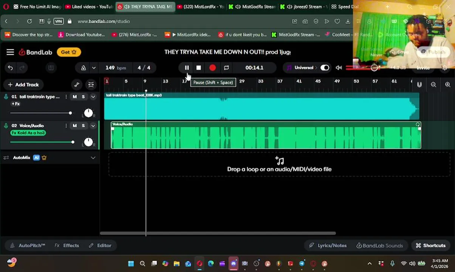
Task: Open Windows Start menu
Action: 131,263
